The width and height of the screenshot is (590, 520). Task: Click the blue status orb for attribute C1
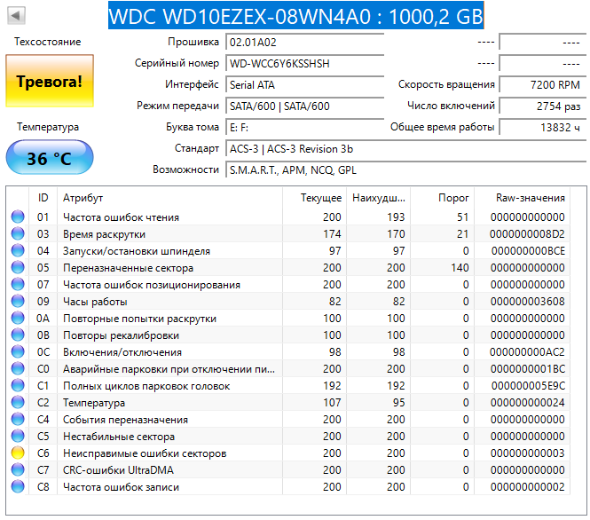click(x=18, y=385)
